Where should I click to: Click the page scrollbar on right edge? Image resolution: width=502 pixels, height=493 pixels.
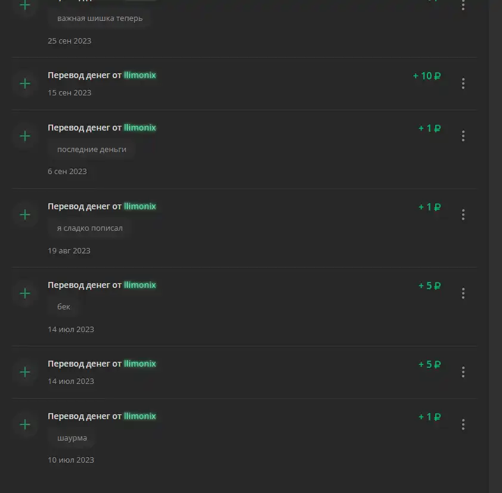(x=495, y=247)
